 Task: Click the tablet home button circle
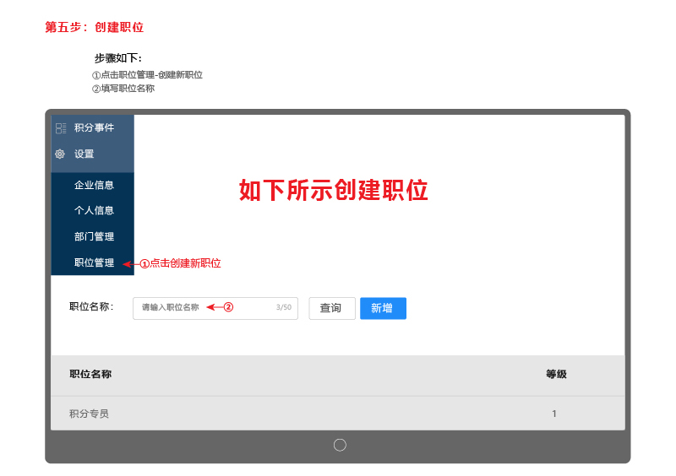[x=340, y=445]
